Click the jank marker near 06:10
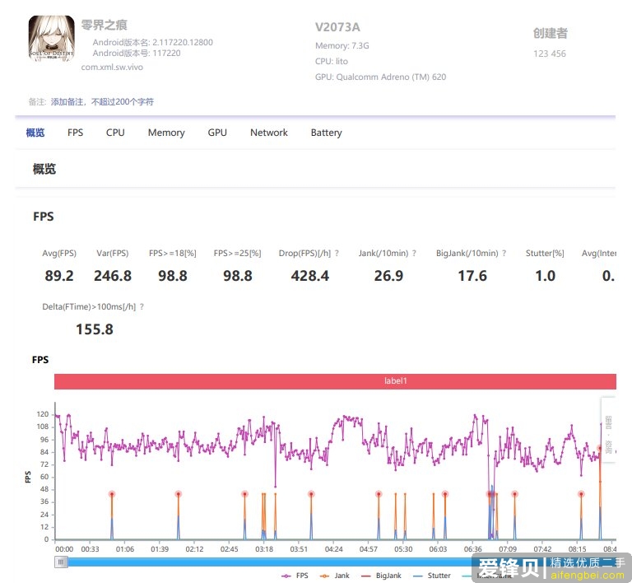This screenshot has height=583, width=632. pyautogui.click(x=445, y=494)
